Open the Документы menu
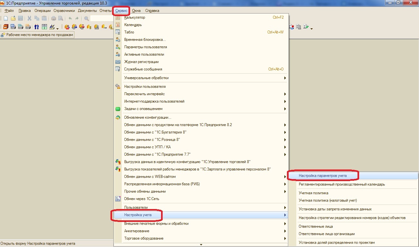 [x=87, y=11]
